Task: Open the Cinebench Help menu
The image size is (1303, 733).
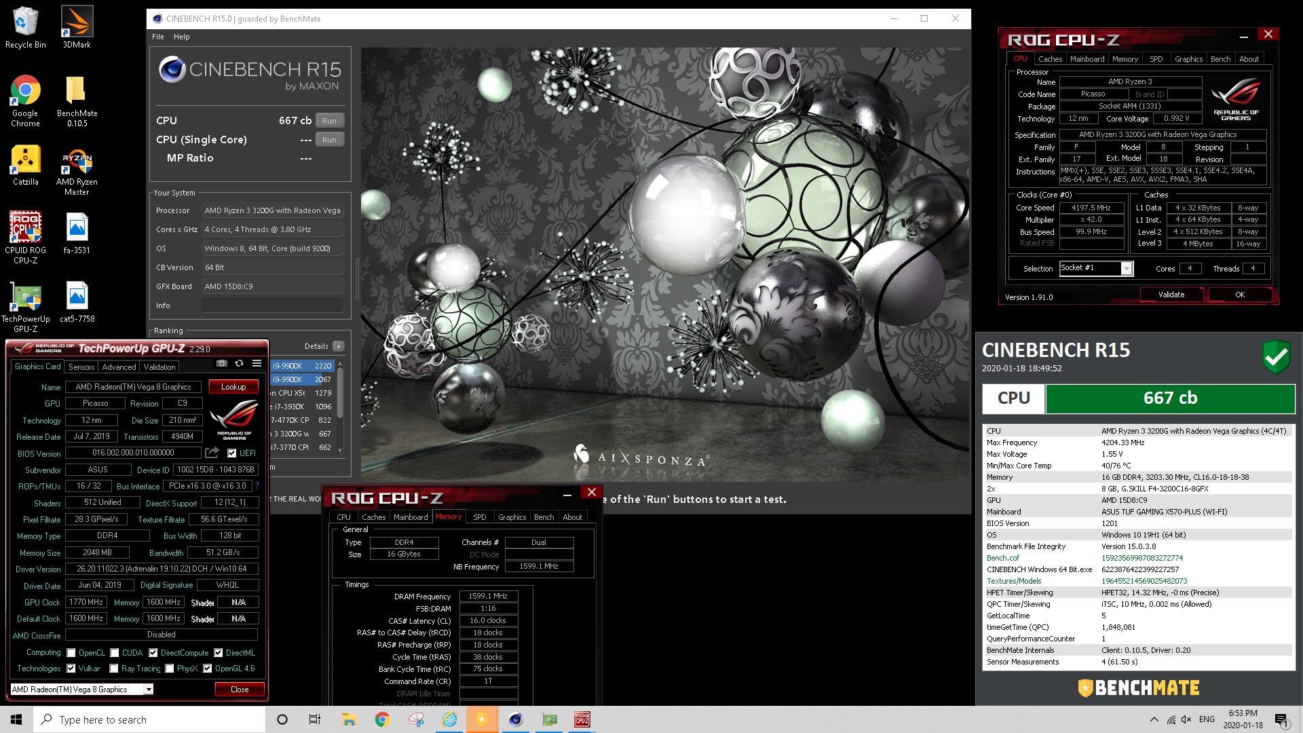Action: tap(182, 37)
